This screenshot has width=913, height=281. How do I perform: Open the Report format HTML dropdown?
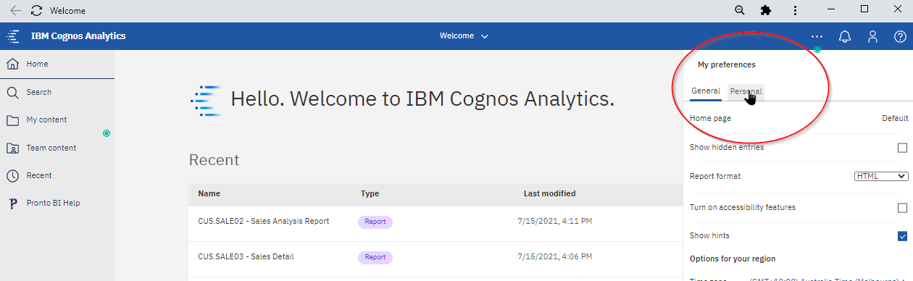pos(881,176)
